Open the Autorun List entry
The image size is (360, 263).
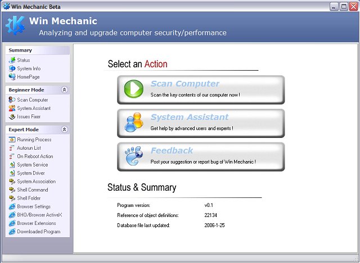[29, 148]
